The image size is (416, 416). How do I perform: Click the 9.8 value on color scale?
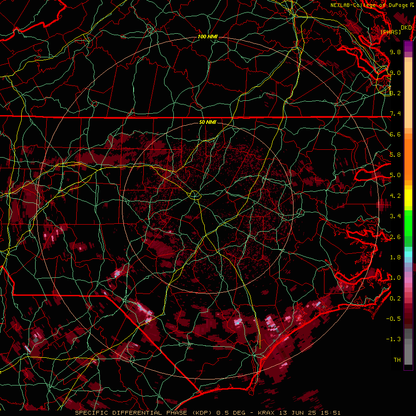tap(395, 52)
